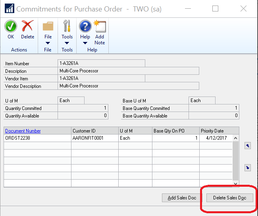Click the 4/12/2017 priority date cell
Screen dimensions: 258x216
point(216,138)
